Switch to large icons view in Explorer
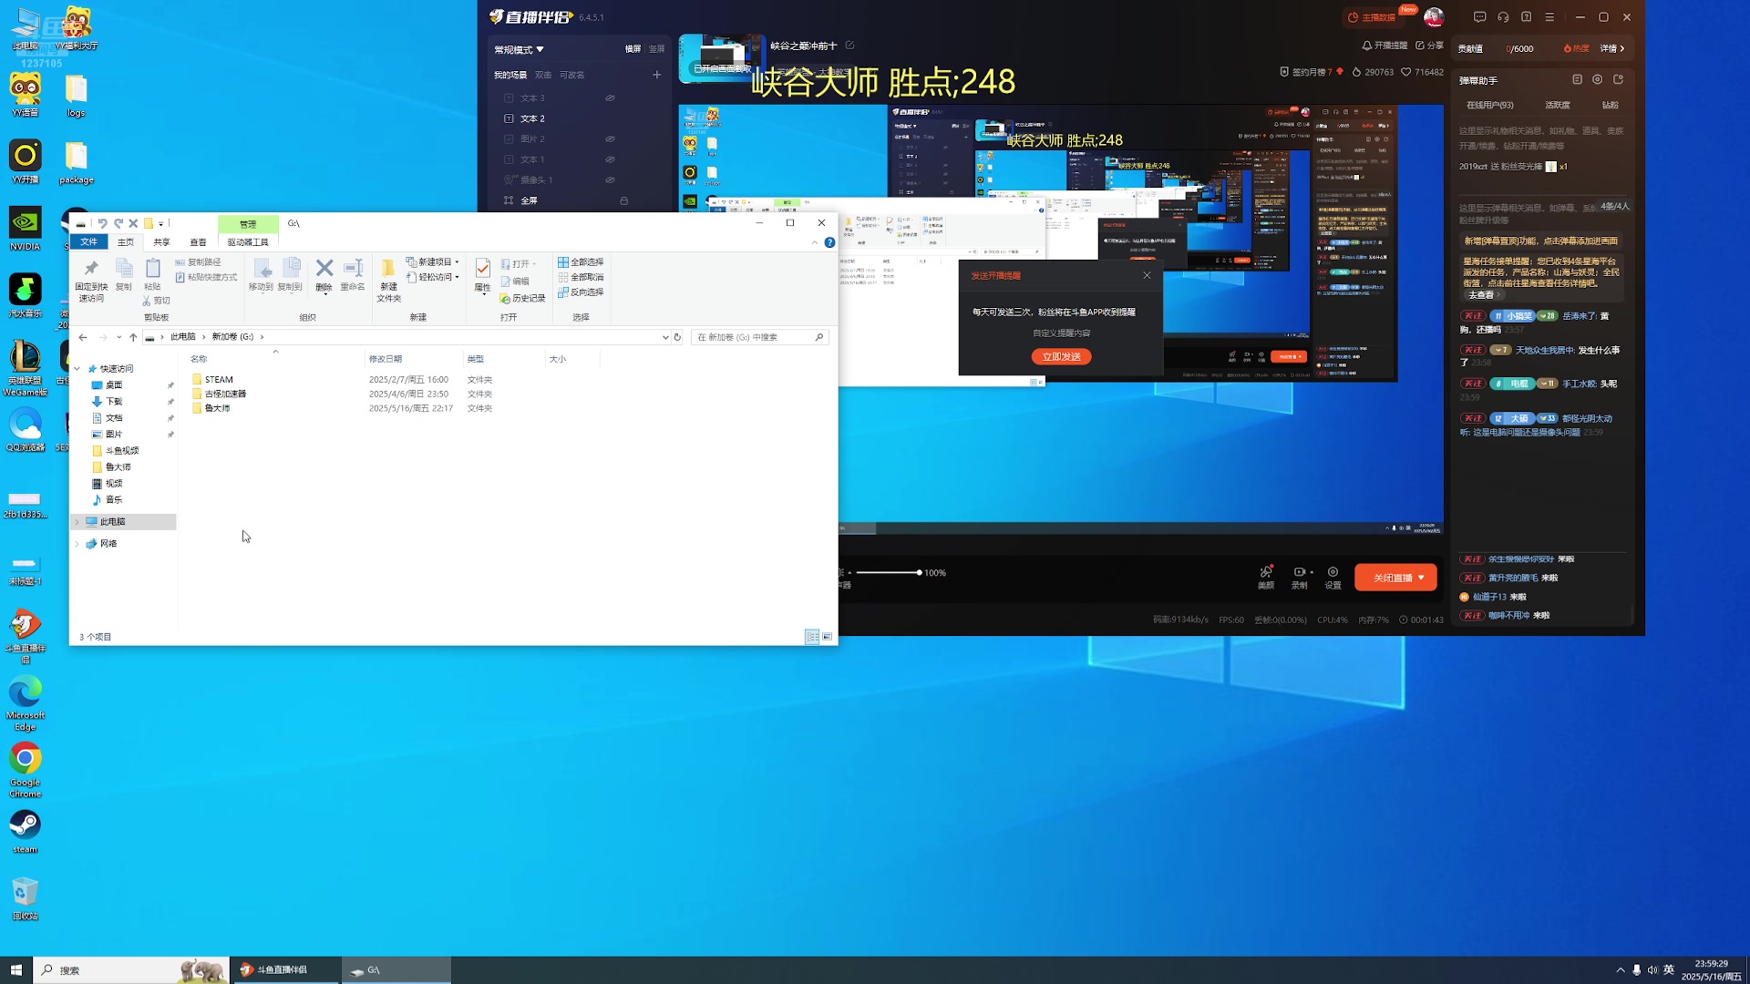 coord(827,637)
